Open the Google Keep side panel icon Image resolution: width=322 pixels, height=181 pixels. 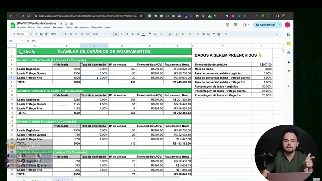[289, 43]
